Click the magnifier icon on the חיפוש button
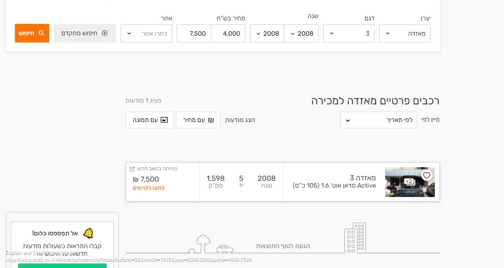504x268 pixels. [42, 33]
